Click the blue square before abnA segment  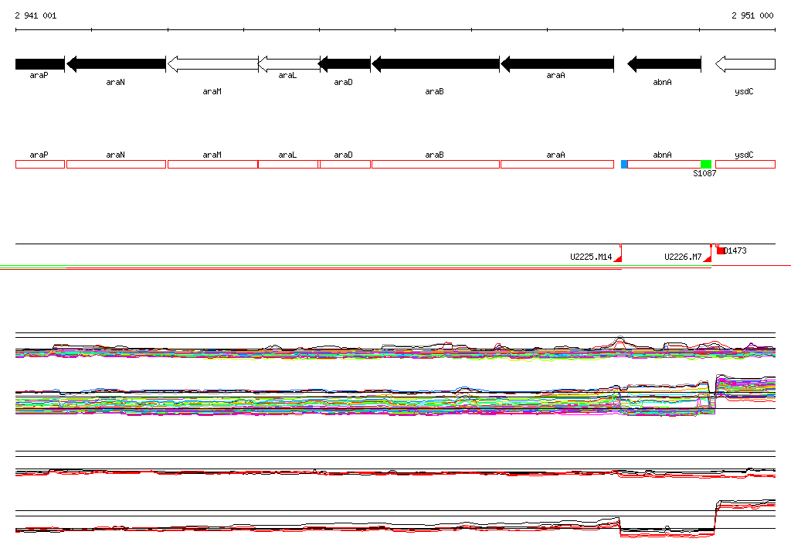[624, 164]
